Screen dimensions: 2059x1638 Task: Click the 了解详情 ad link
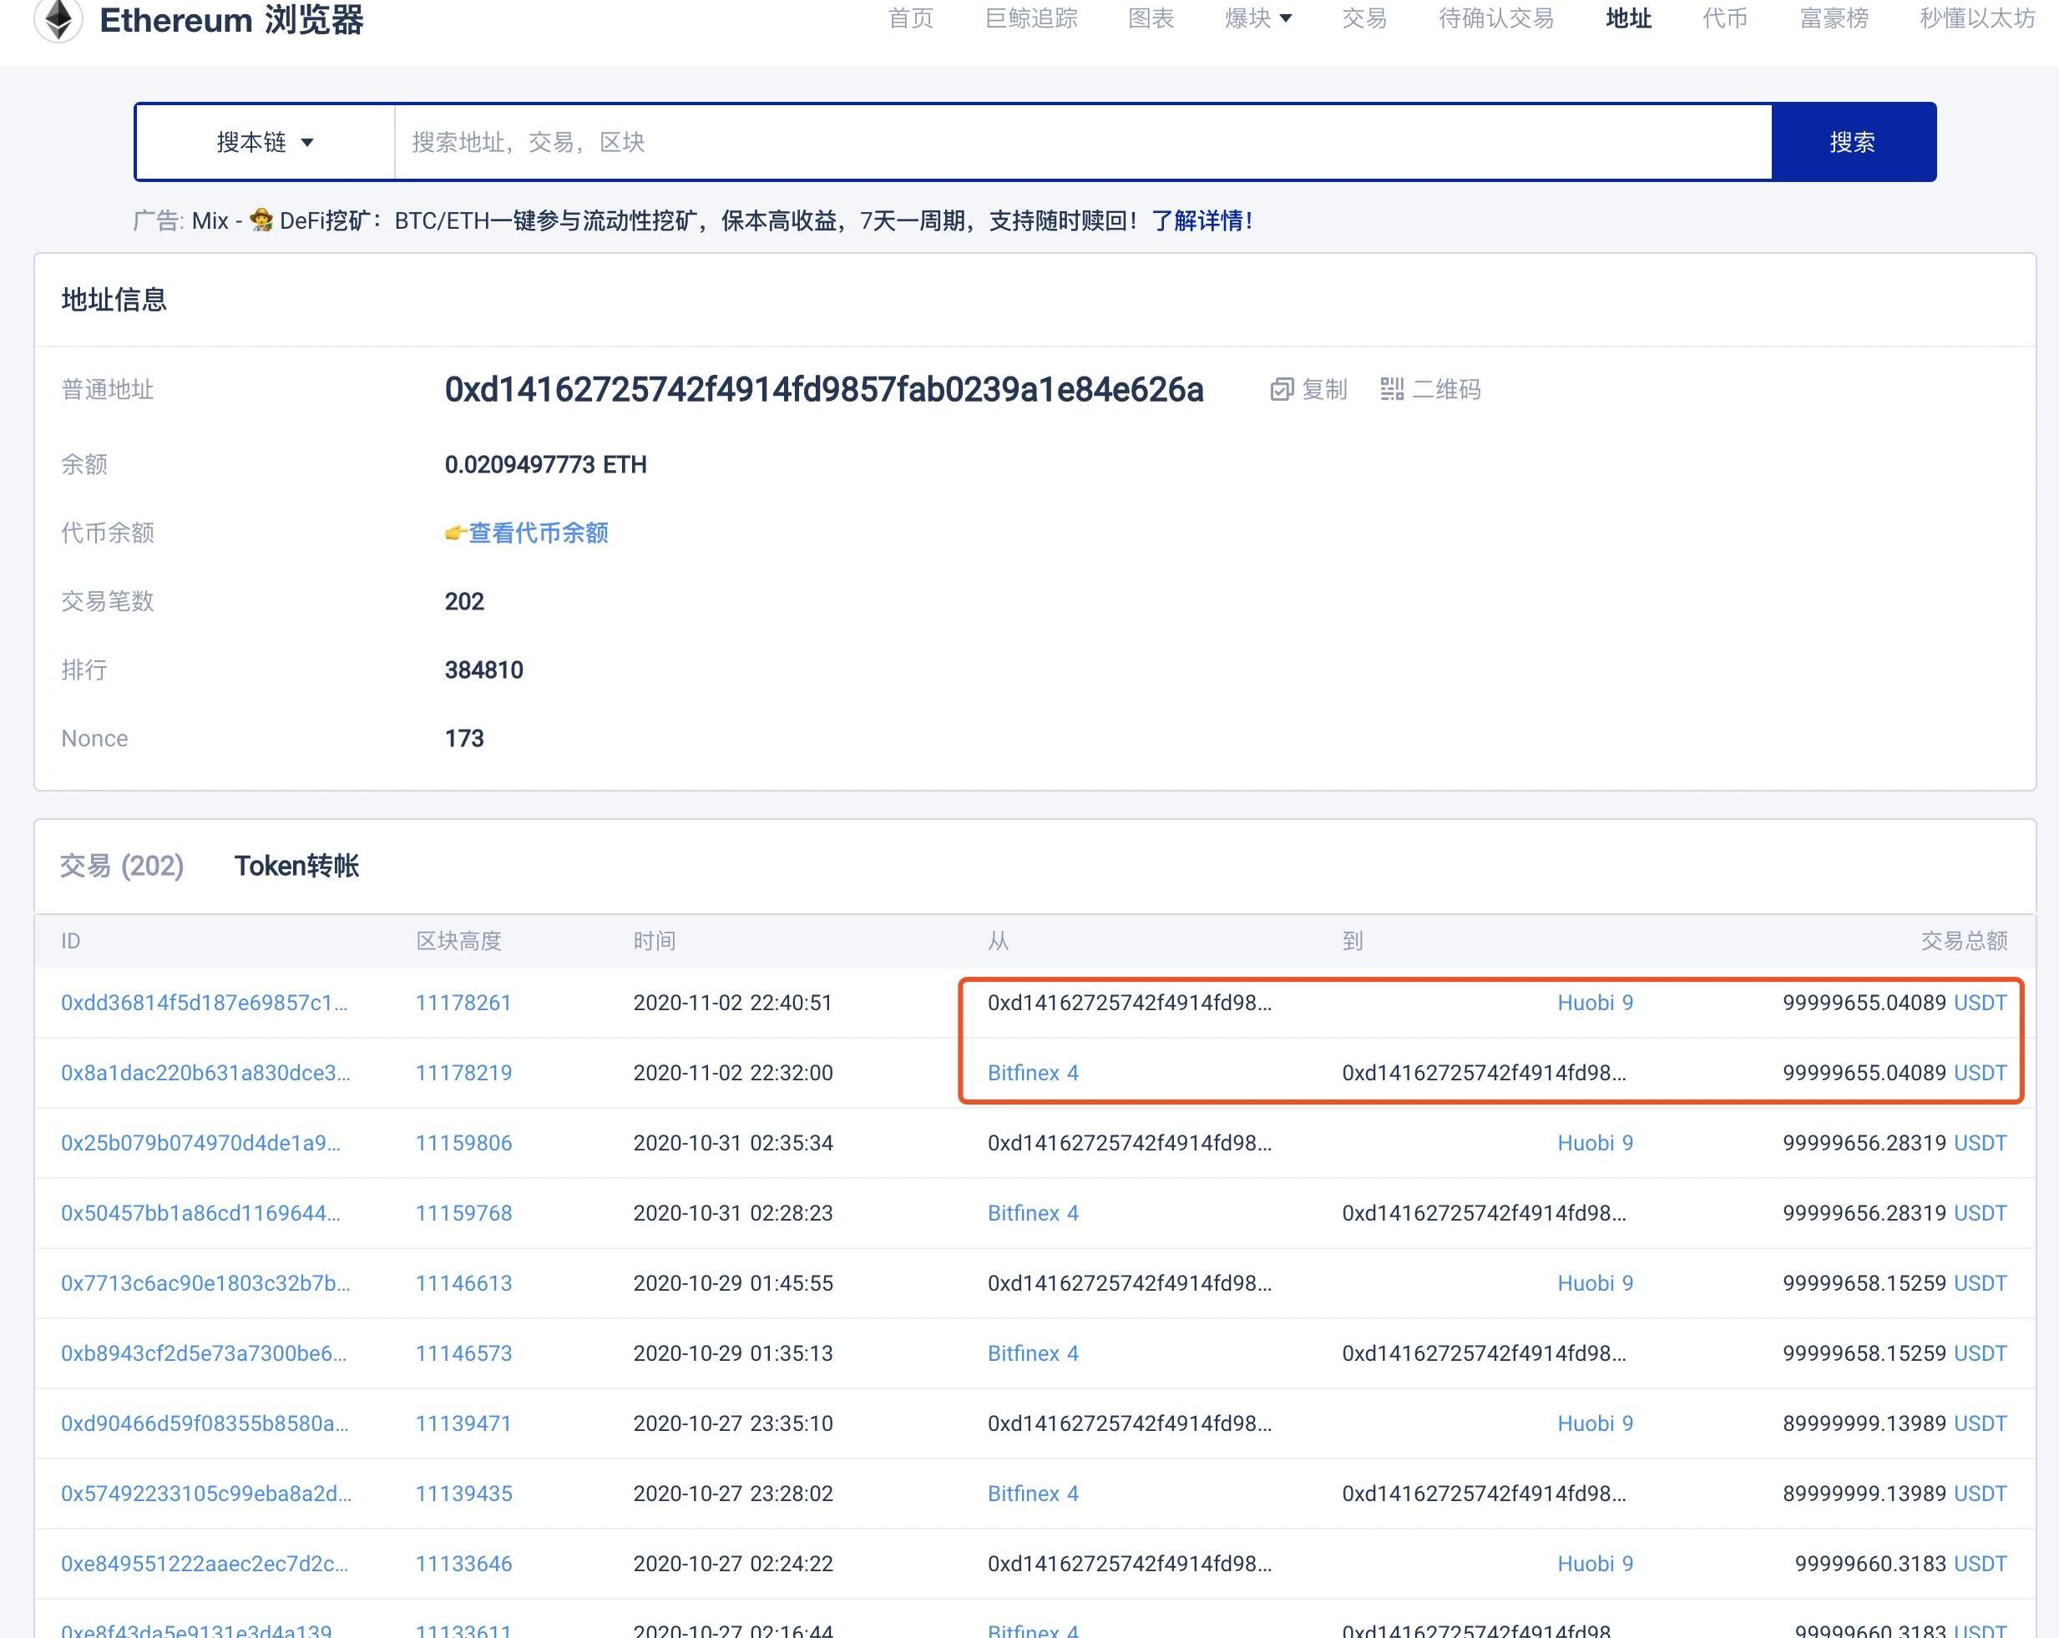1202,221
